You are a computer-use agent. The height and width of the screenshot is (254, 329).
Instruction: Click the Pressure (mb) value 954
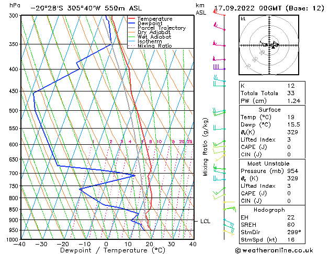tap(293, 171)
